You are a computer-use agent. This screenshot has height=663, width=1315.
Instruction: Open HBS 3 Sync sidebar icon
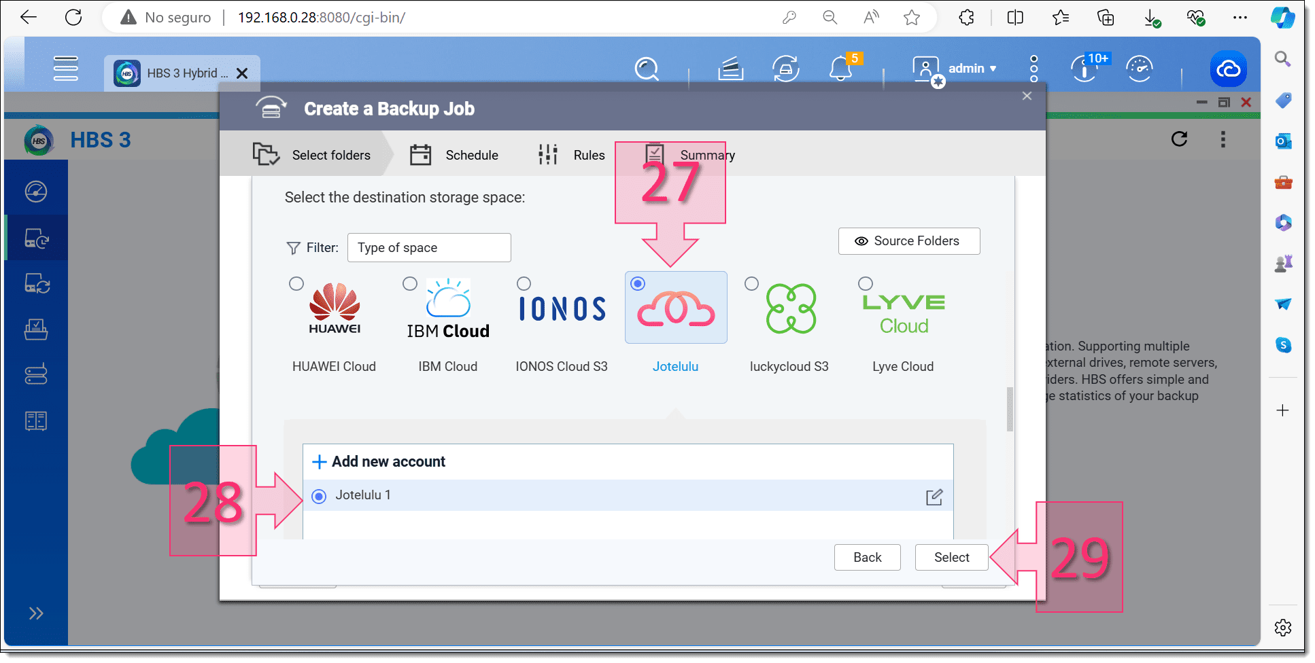(x=36, y=283)
